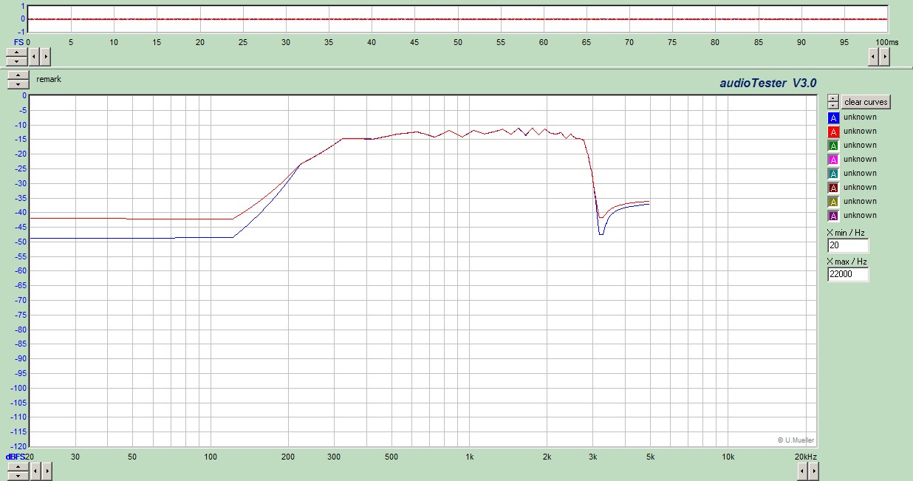Click the X min / Hz input field
This screenshot has width=913, height=481.
click(x=848, y=245)
